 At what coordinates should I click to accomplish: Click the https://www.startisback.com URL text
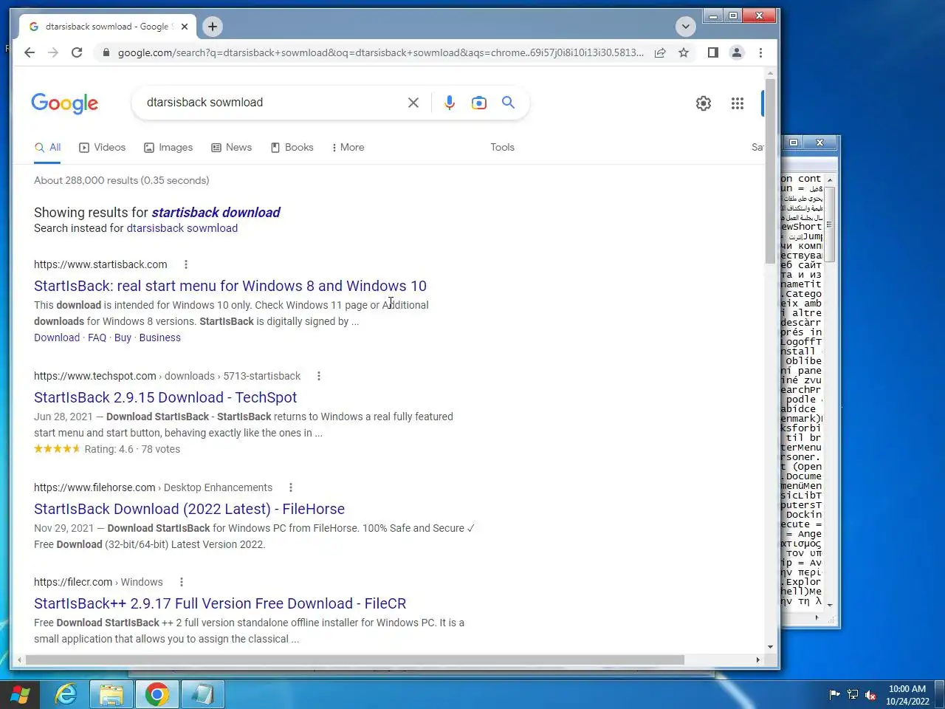(x=100, y=264)
